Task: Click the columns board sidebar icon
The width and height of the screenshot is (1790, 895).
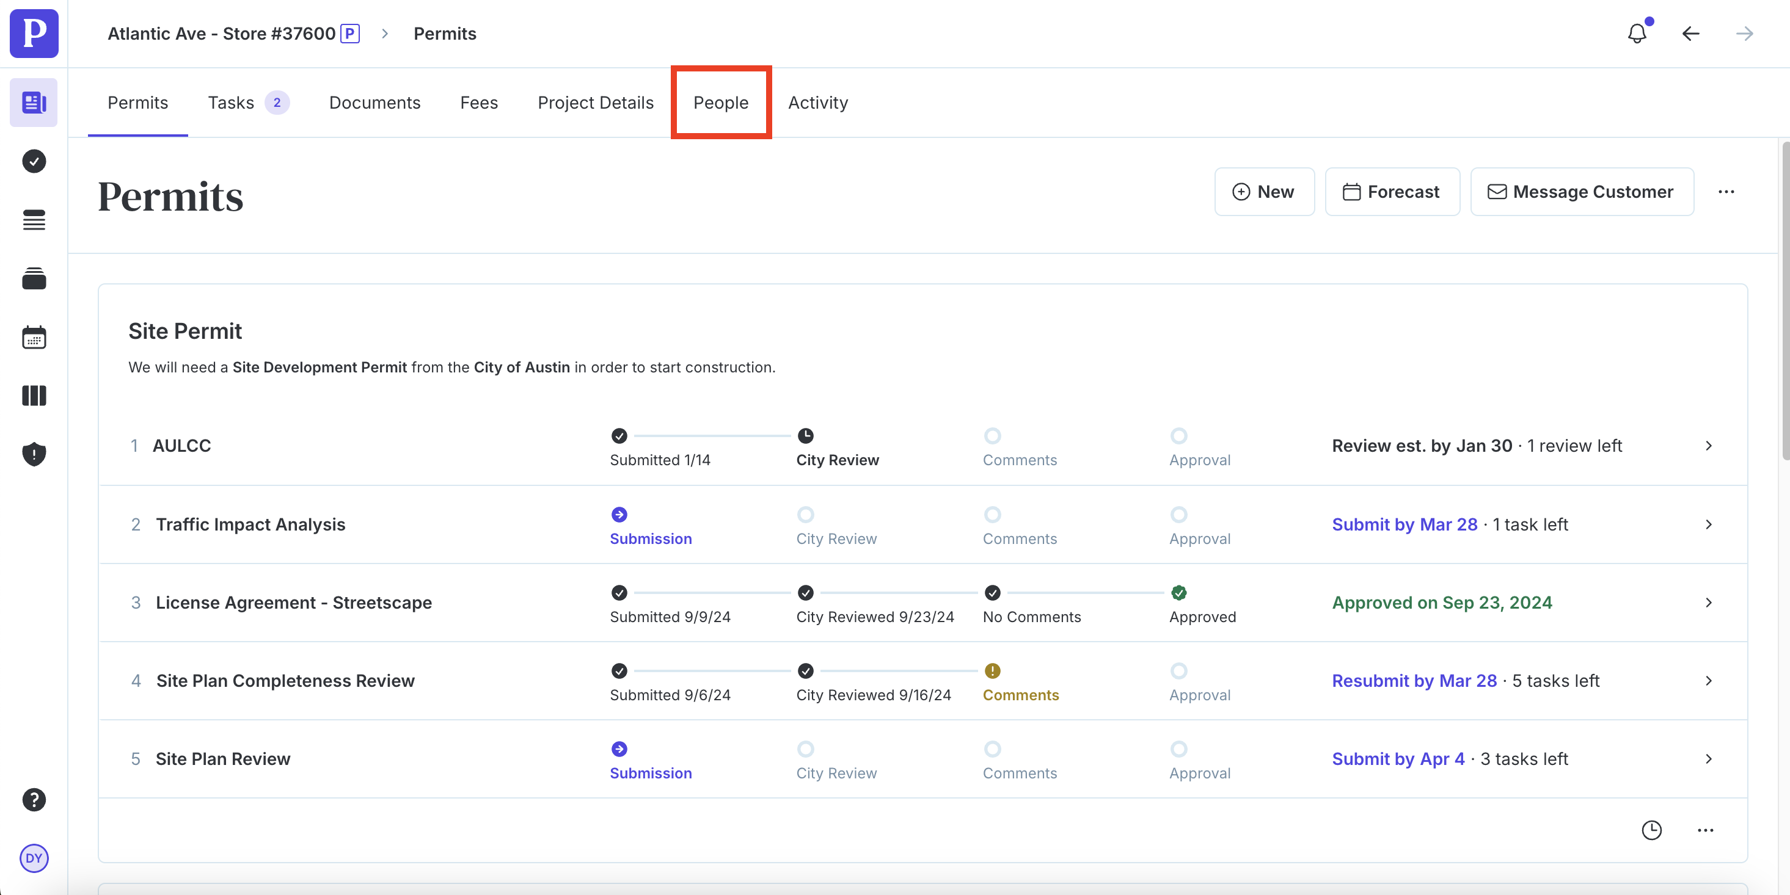Action: pyautogui.click(x=34, y=396)
